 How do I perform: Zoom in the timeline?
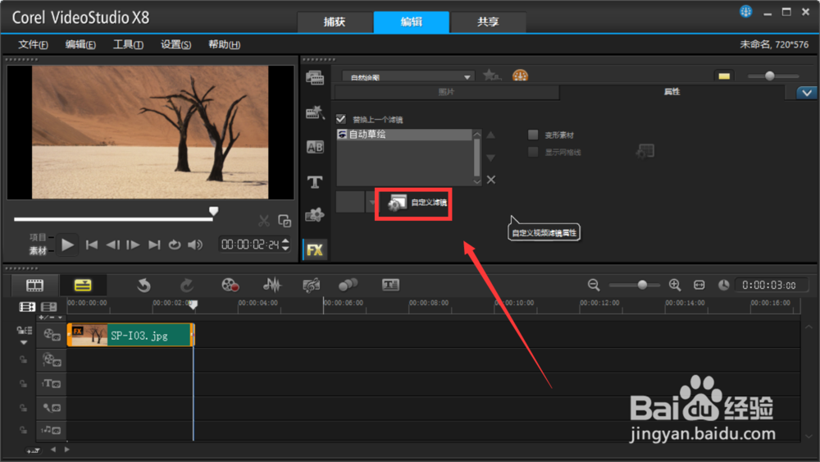675,285
